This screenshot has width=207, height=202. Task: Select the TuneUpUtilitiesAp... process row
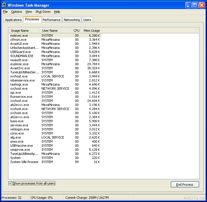pos(55,154)
